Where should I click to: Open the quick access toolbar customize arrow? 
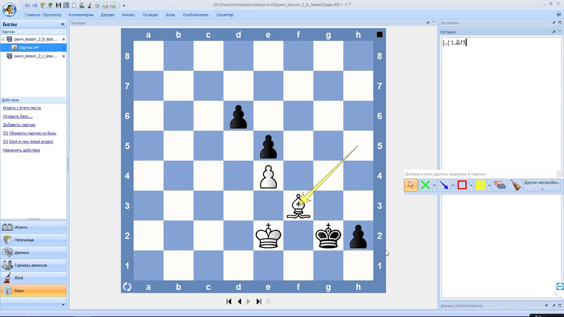[124, 6]
